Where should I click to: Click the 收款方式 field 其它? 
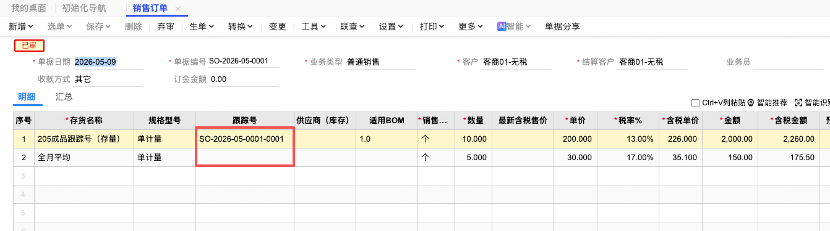[108, 79]
